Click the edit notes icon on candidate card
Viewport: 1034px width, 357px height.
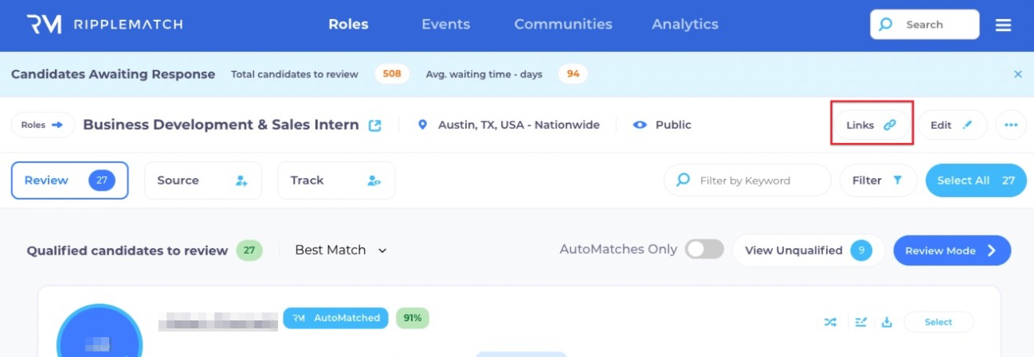point(860,322)
